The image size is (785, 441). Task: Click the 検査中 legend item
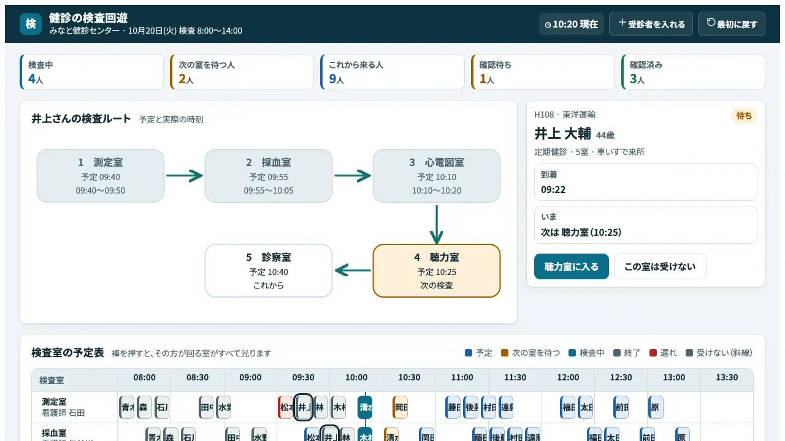[x=586, y=353]
